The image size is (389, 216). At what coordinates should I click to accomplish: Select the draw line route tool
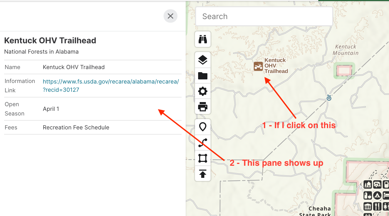pos(203,143)
